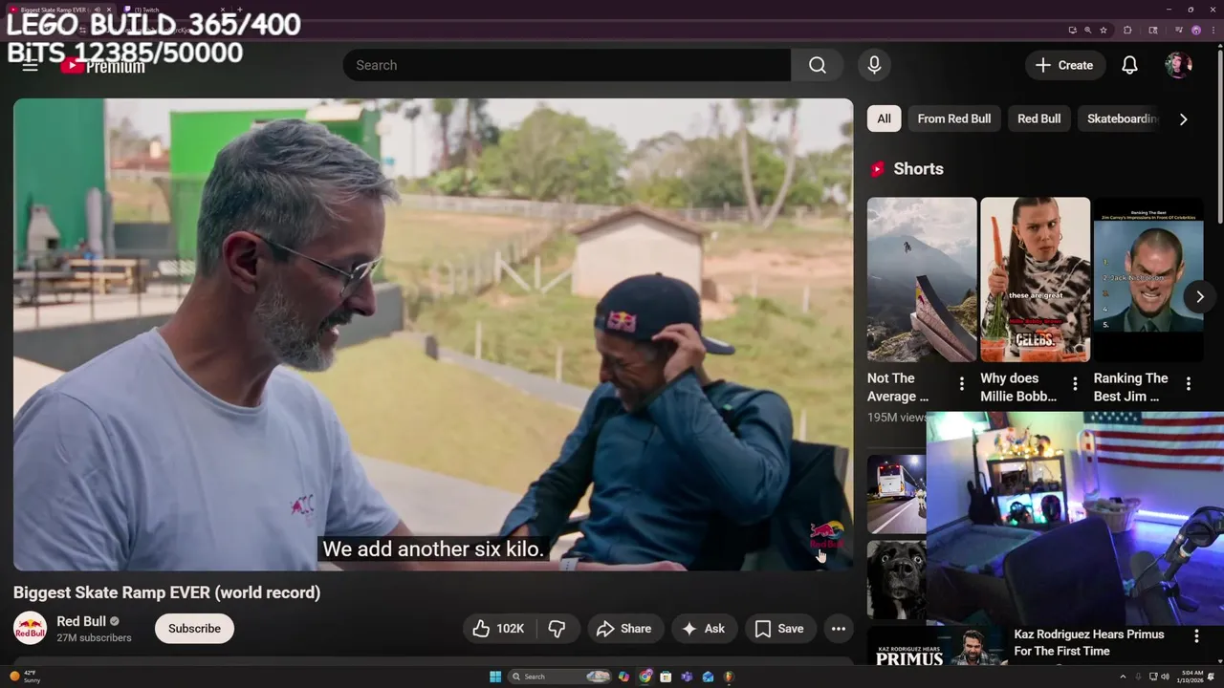The width and height of the screenshot is (1224, 688).
Task: Open the account avatar menu
Action: coord(1178,65)
